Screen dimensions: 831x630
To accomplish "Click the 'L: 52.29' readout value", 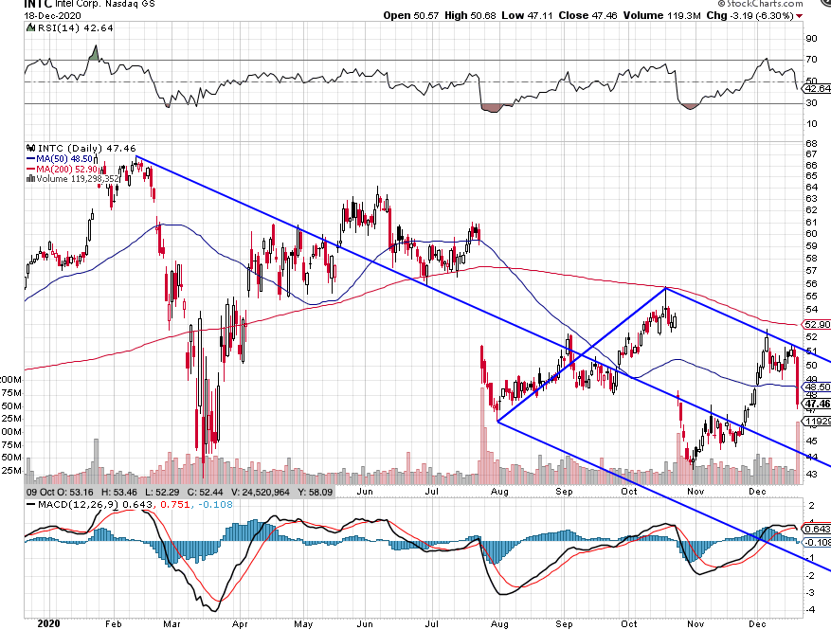I will (162, 493).
